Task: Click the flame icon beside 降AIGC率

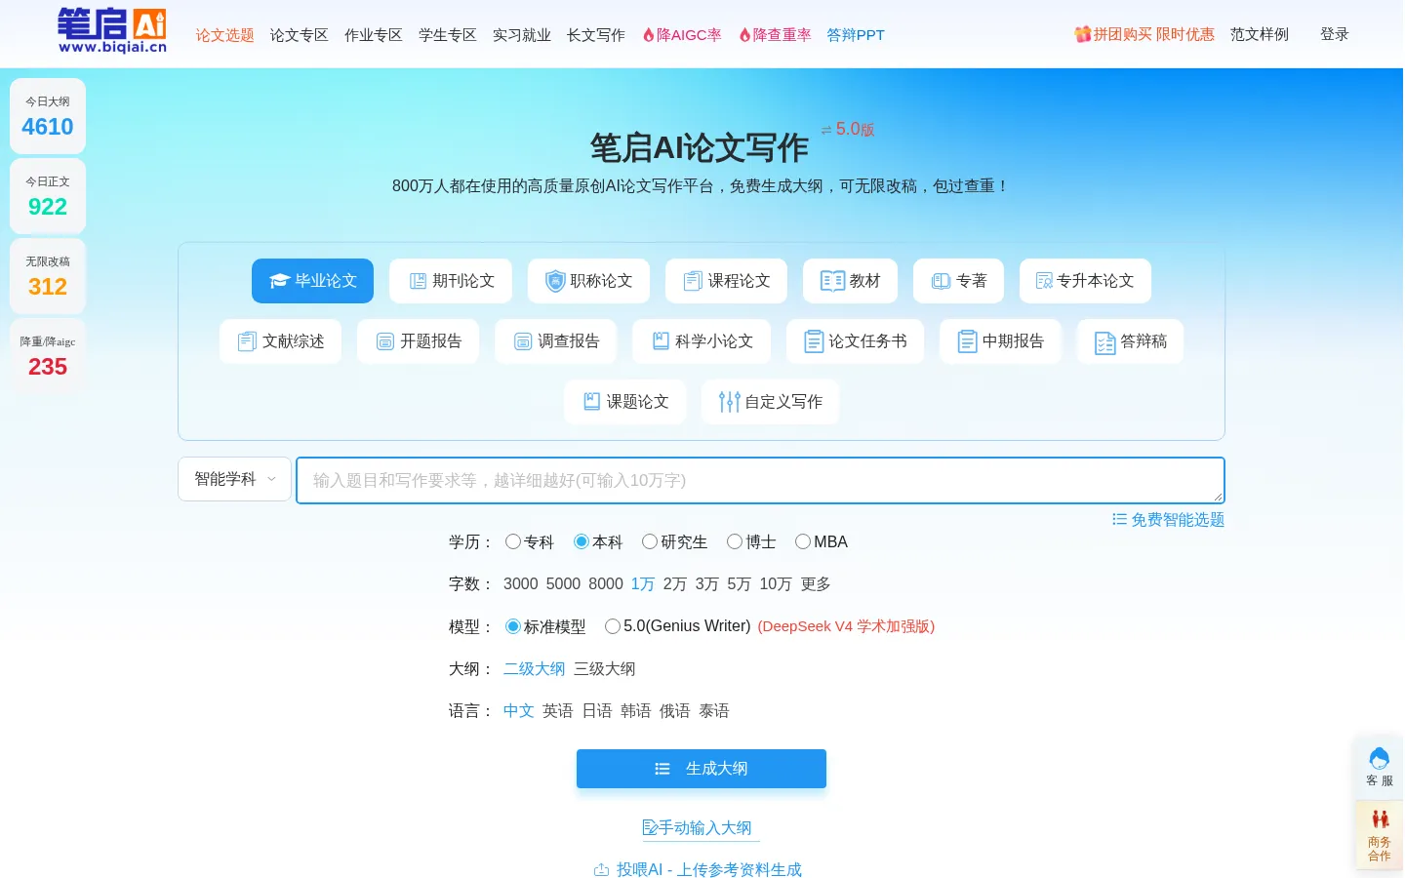Action: pyautogui.click(x=649, y=35)
